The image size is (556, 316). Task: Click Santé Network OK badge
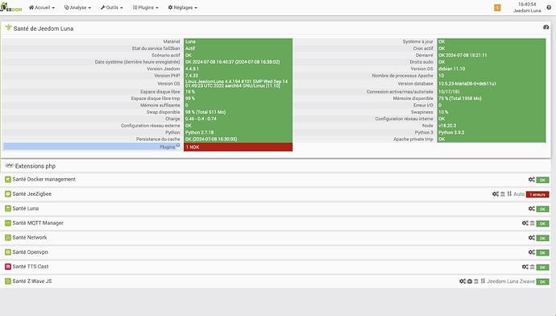coord(542,239)
